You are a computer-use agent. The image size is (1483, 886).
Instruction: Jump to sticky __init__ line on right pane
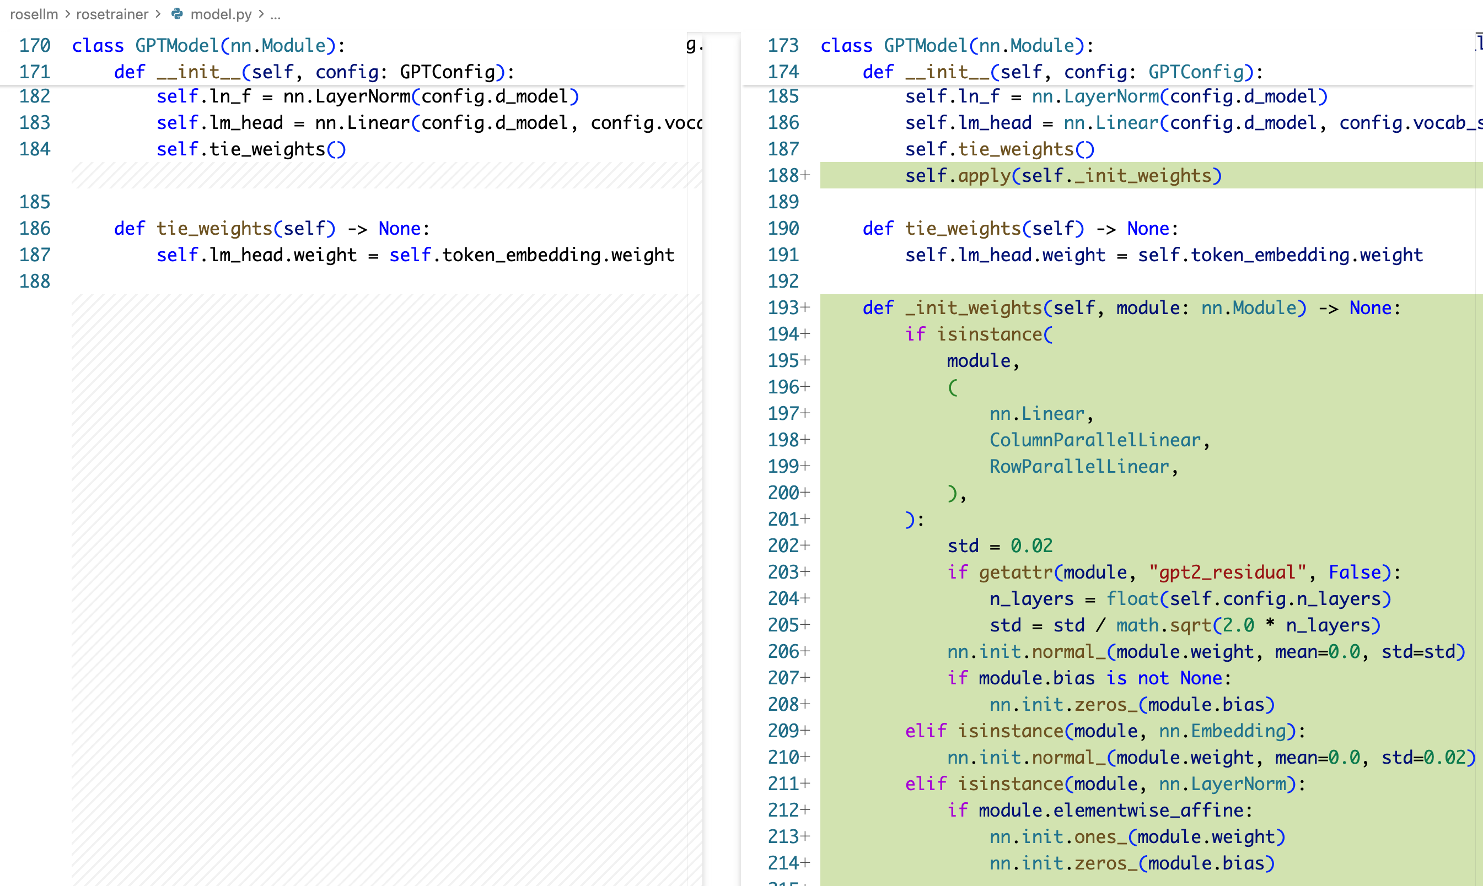(x=1062, y=72)
